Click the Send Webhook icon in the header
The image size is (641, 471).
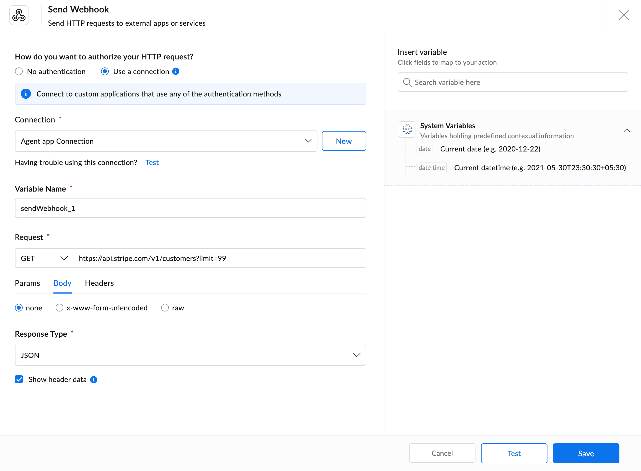tap(19, 15)
